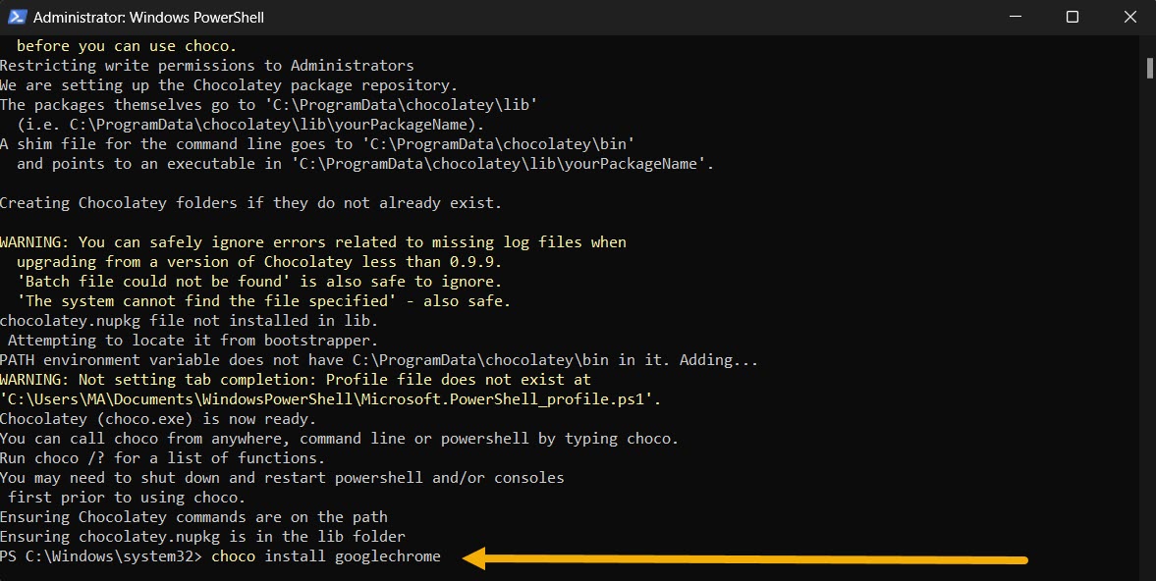Click the WARNING about missing log files

312,241
